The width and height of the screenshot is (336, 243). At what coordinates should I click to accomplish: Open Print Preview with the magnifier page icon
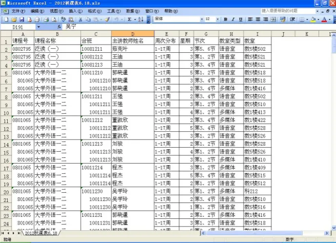pyautogui.click(x=54, y=19)
